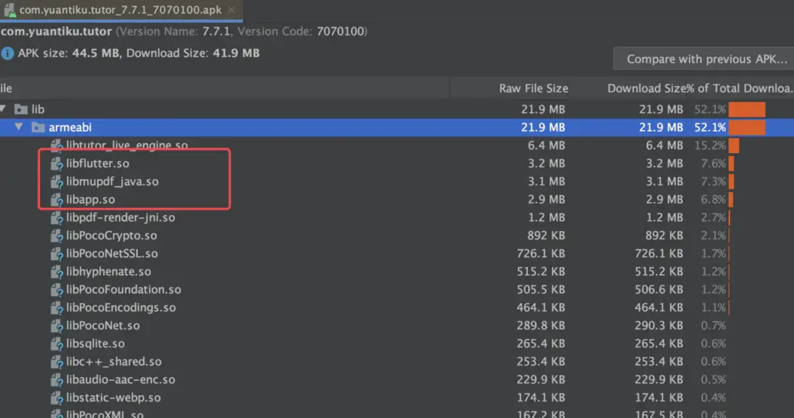Click the orange size bar in armeabi row
794x418 pixels.
[x=747, y=127]
